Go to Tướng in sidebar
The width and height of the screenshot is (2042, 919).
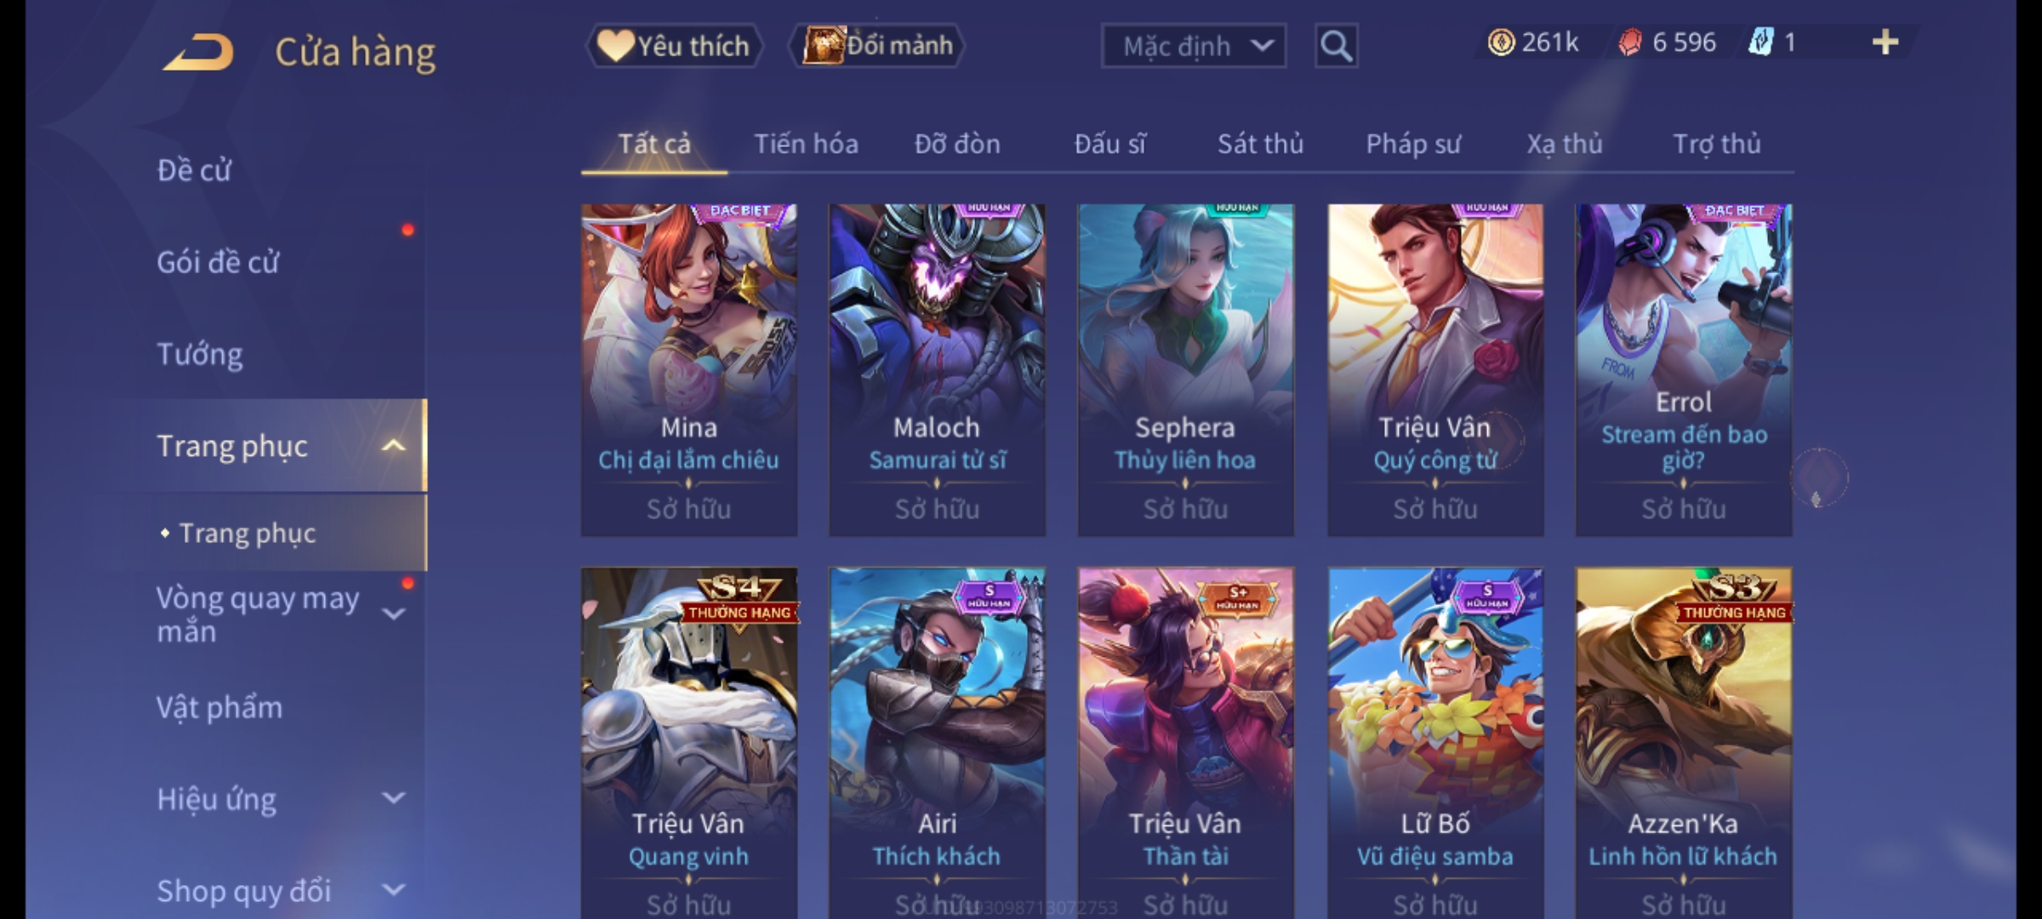[x=200, y=354]
